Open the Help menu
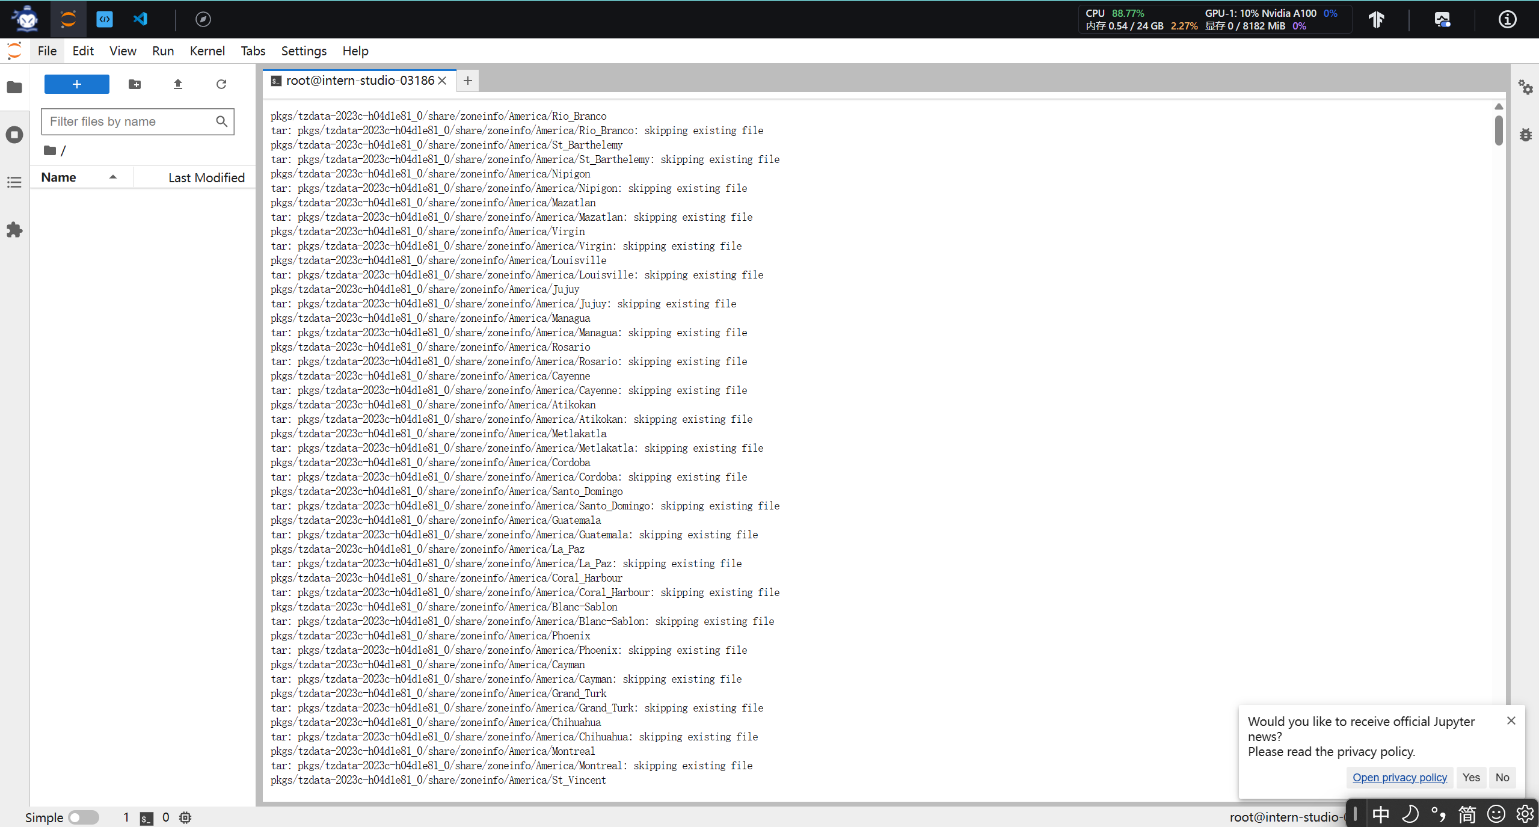 click(355, 51)
